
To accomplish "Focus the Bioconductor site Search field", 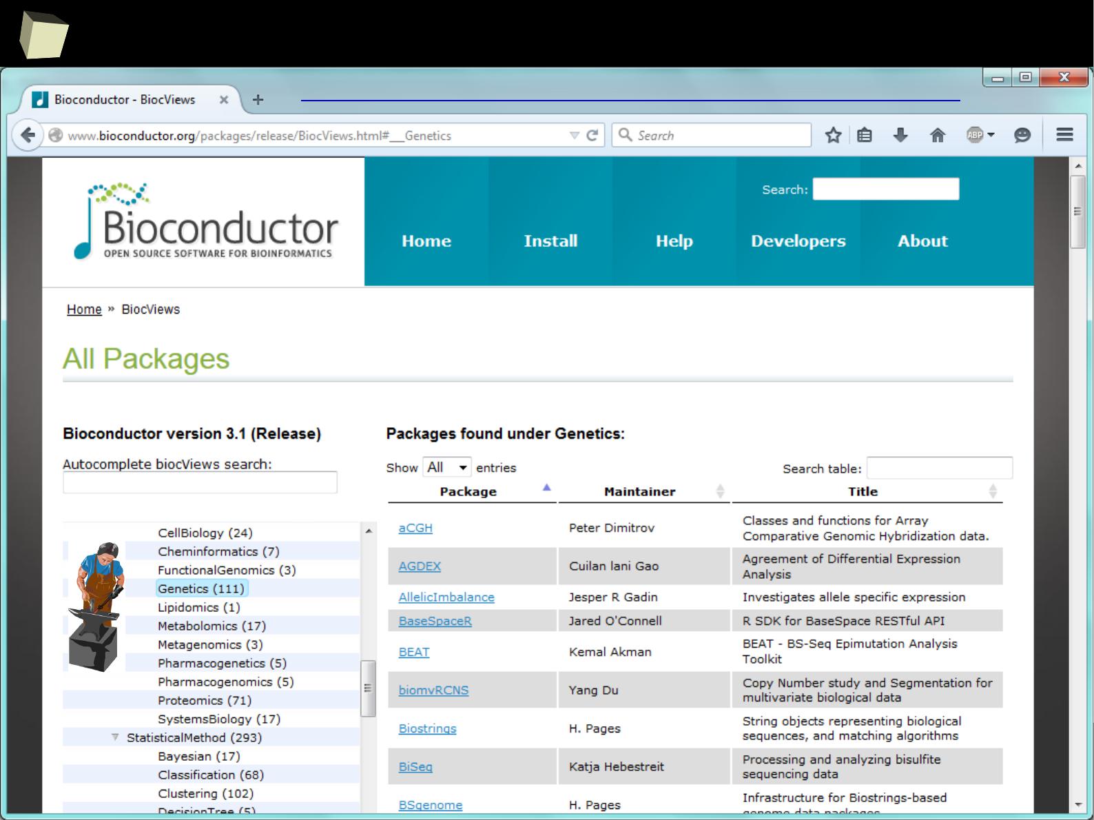I will (886, 189).
